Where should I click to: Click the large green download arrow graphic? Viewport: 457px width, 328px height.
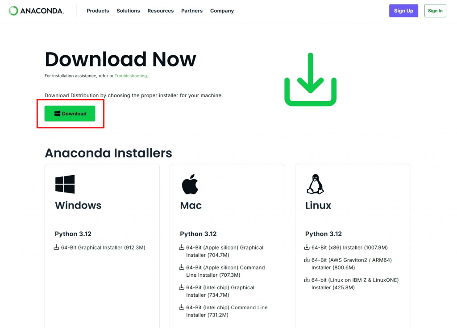tap(311, 79)
